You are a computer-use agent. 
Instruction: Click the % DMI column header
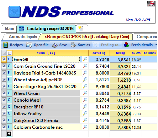[x=136, y=53]
